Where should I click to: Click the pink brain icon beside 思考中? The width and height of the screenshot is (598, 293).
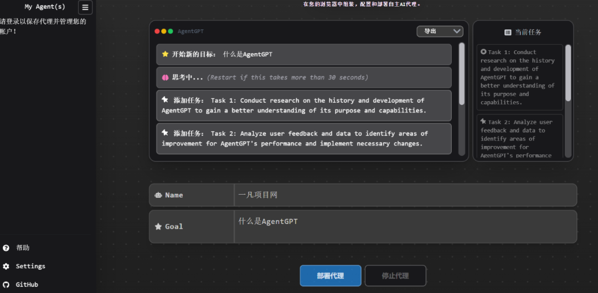(x=165, y=77)
